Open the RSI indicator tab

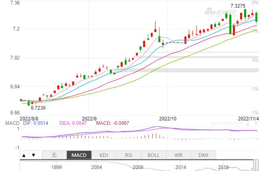129,155
